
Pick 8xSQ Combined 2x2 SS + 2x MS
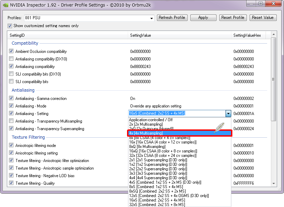click(179, 191)
